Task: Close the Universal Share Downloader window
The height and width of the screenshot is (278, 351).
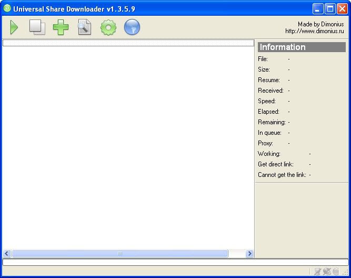Action: click(x=342, y=9)
